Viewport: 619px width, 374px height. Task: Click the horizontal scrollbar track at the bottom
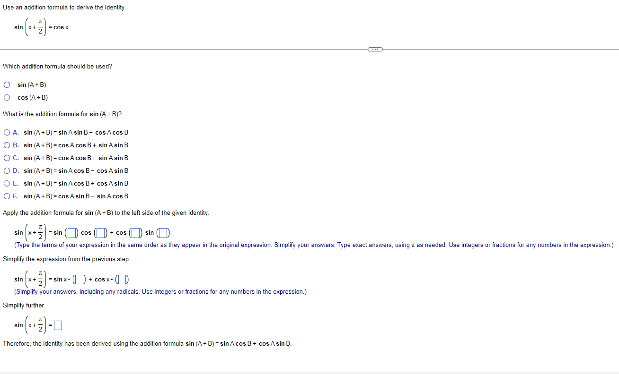click(x=309, y=371)
